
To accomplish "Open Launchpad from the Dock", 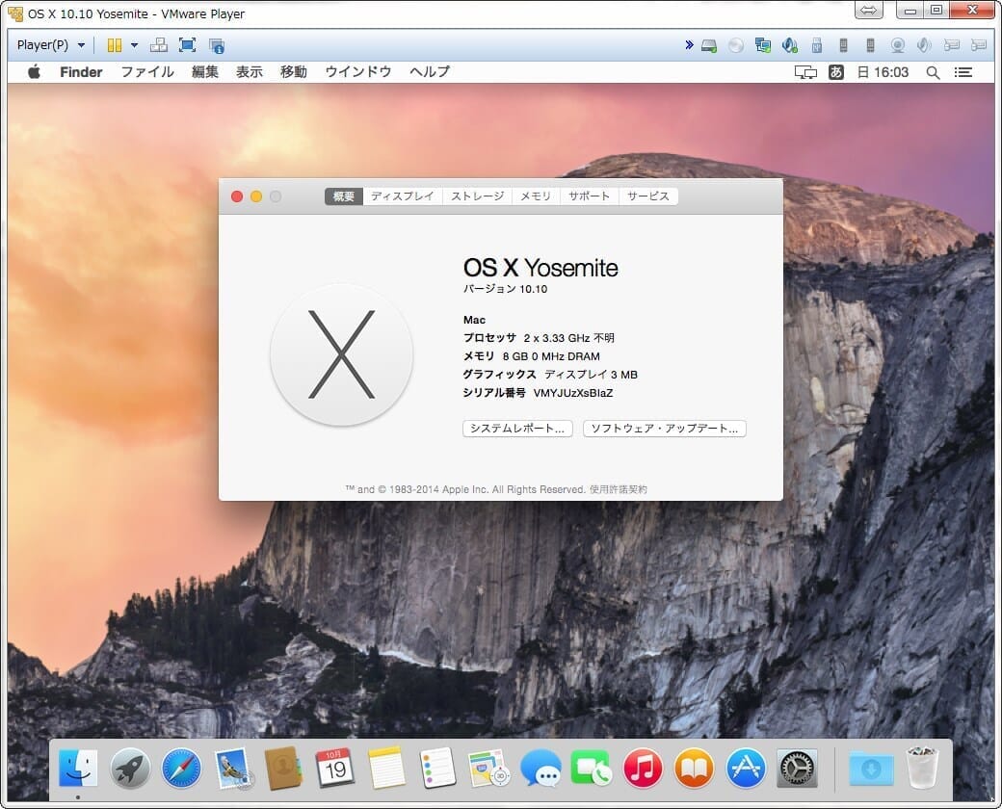I will click(130, 768).
